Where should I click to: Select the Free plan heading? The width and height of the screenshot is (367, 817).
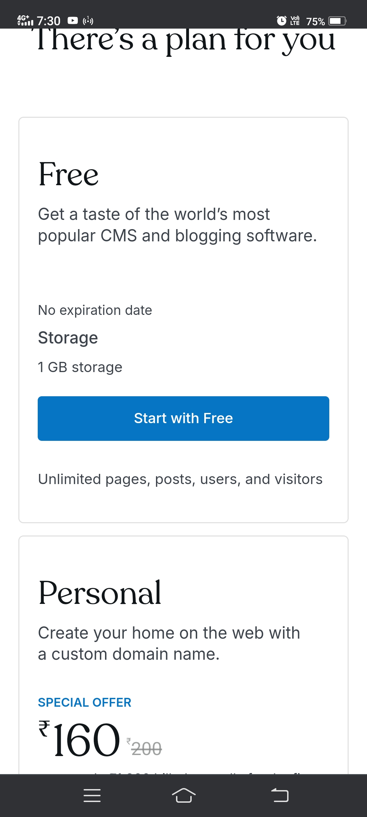click(x=69, y=174)
